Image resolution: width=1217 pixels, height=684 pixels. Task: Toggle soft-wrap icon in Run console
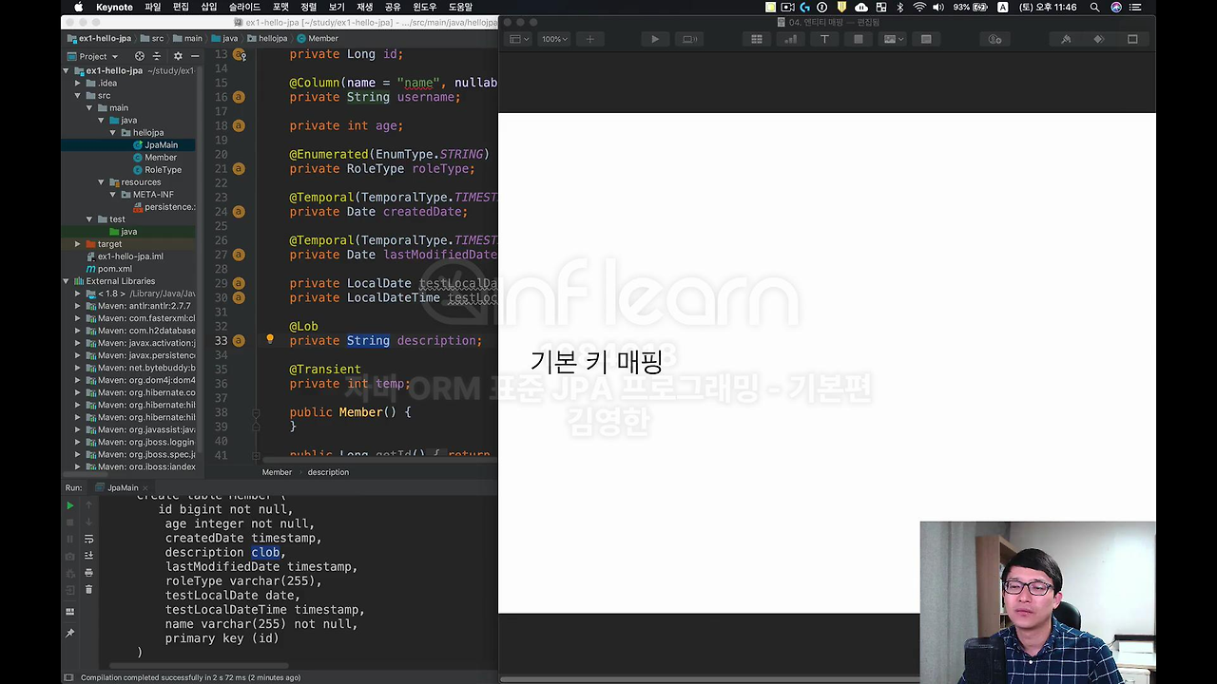point(89,540)
